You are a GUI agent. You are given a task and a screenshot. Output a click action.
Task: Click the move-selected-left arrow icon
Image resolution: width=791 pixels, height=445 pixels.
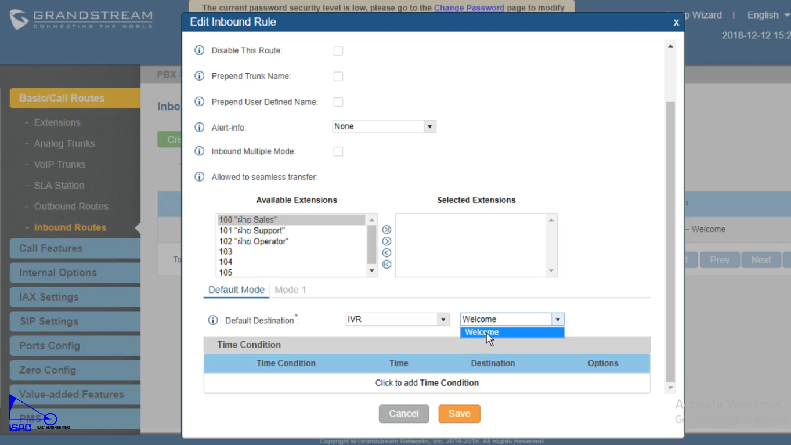[x=387, y=253]
